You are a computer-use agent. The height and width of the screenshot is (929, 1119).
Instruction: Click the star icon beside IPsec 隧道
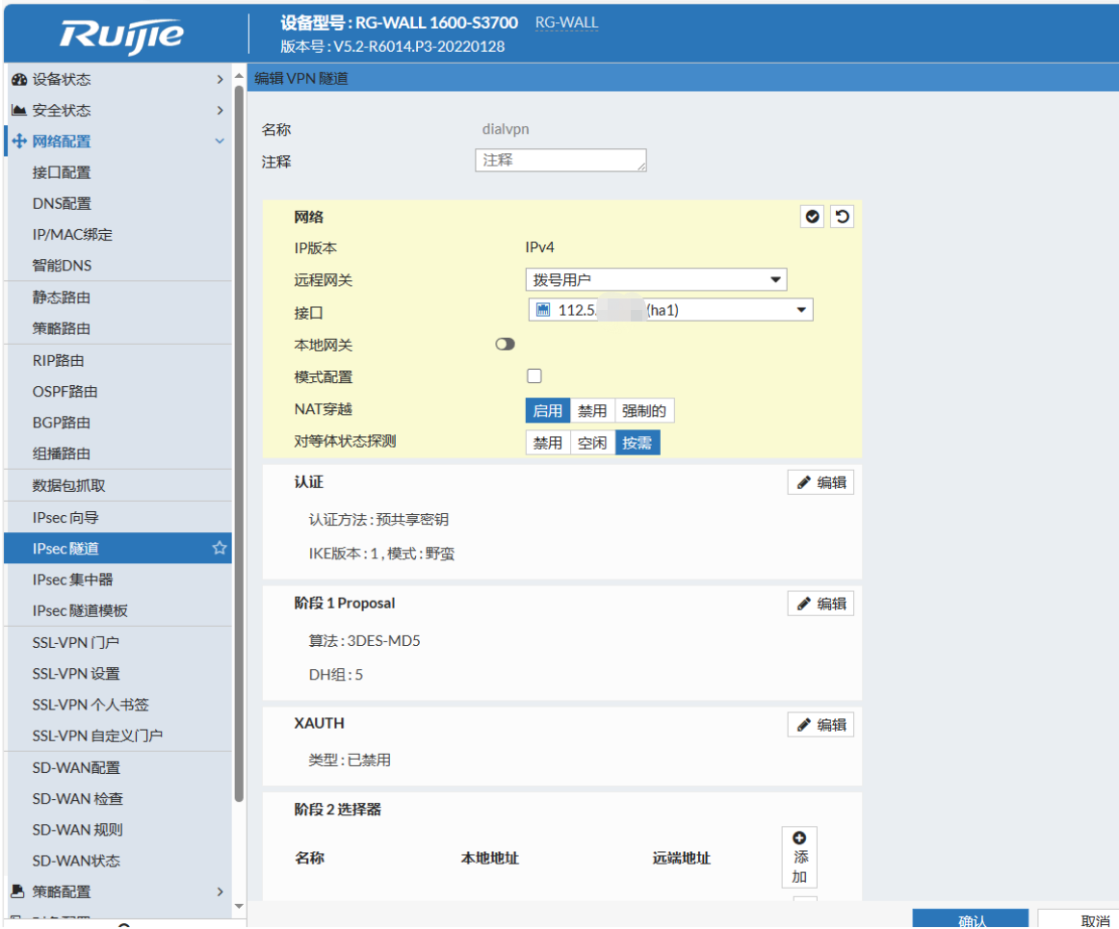pyautogui.click(x=220, y=548)
